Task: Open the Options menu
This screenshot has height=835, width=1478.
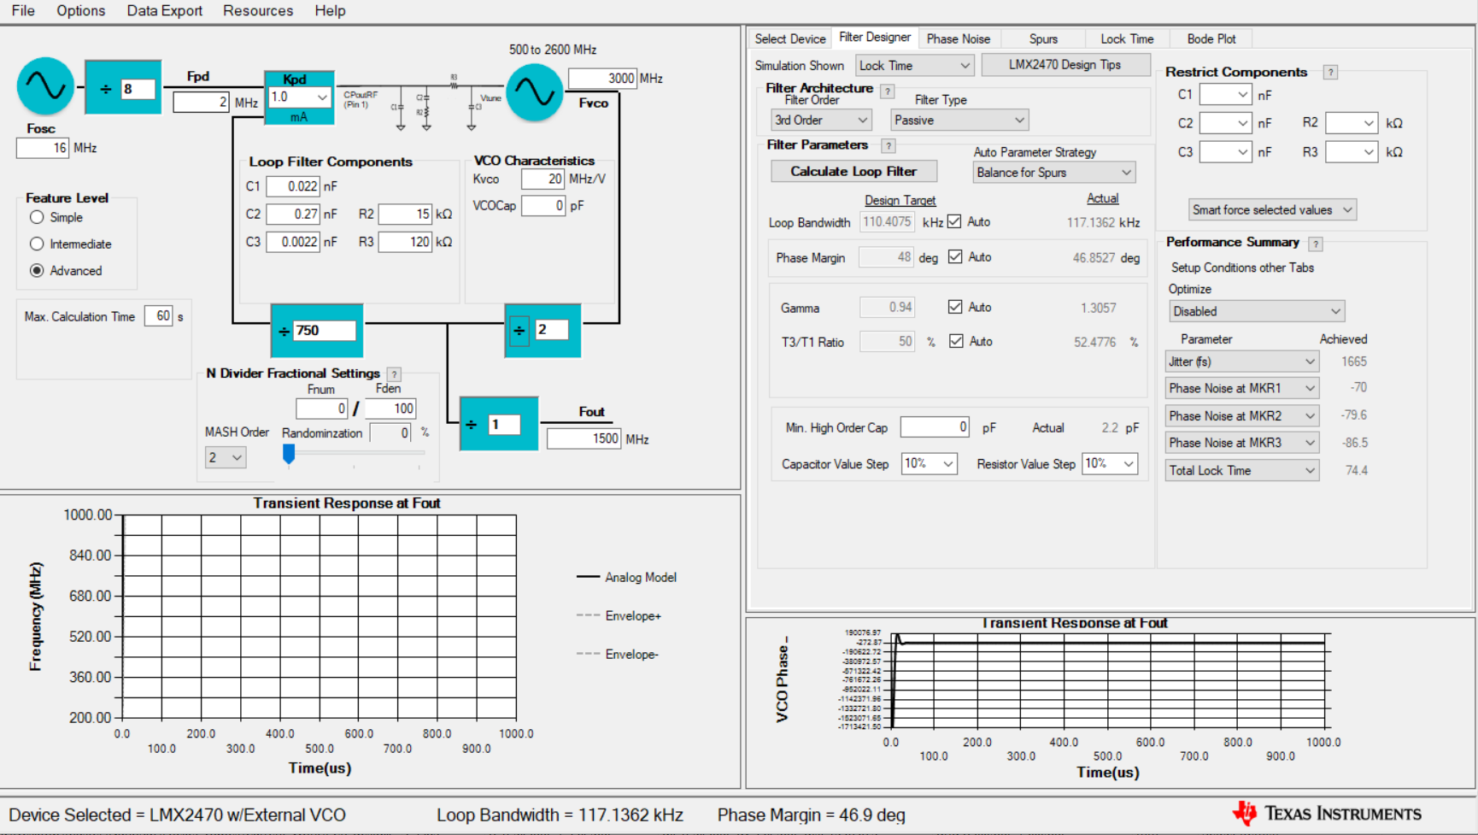Action: [81, 10]
